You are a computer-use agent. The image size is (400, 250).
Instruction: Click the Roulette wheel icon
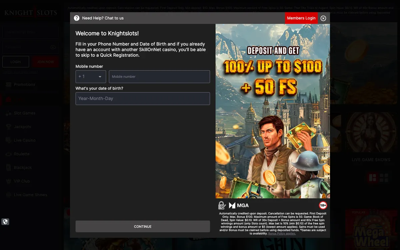point(8,154)
